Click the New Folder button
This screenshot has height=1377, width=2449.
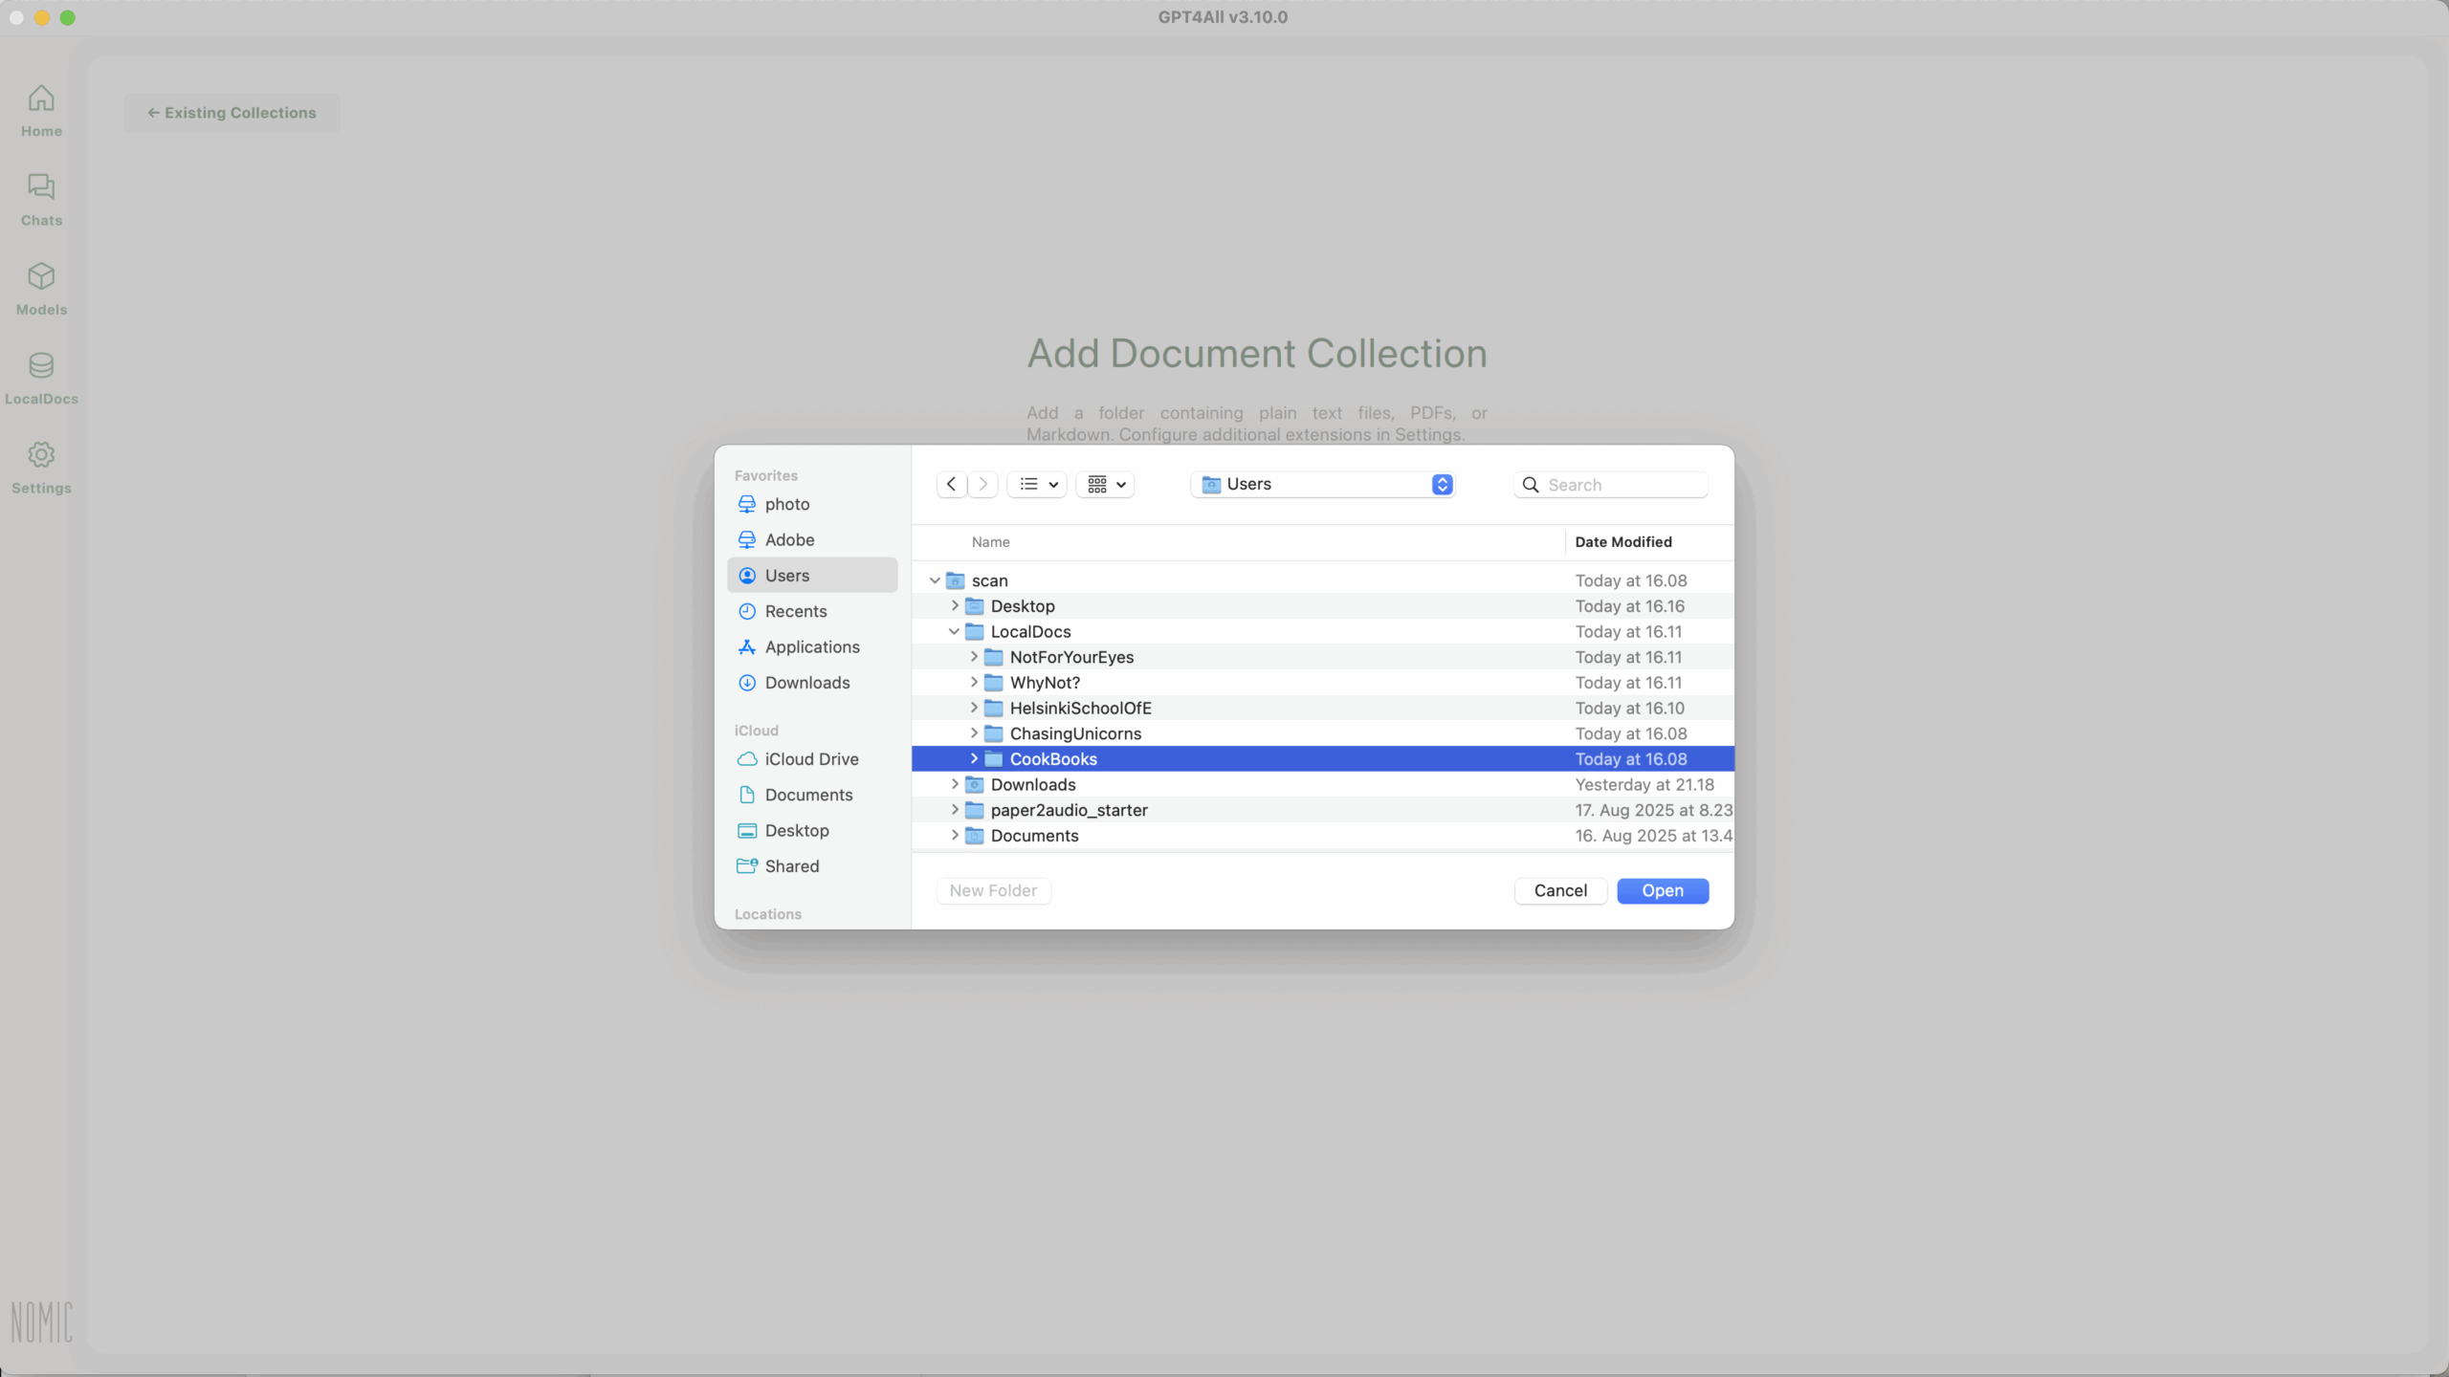[x=993, y=890]
